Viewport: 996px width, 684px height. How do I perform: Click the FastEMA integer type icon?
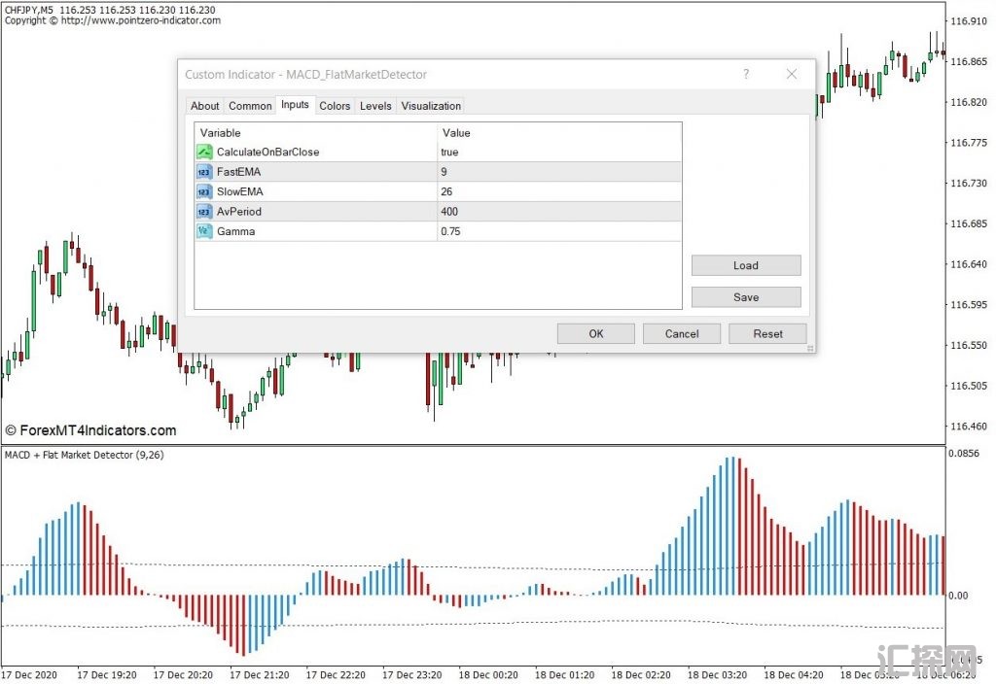coord(204,172)
